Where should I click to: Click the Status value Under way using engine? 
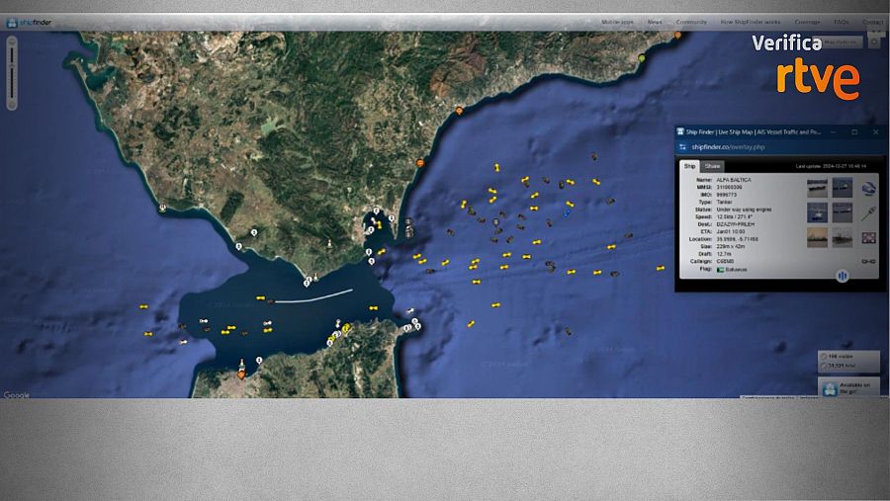click(744, 209)
